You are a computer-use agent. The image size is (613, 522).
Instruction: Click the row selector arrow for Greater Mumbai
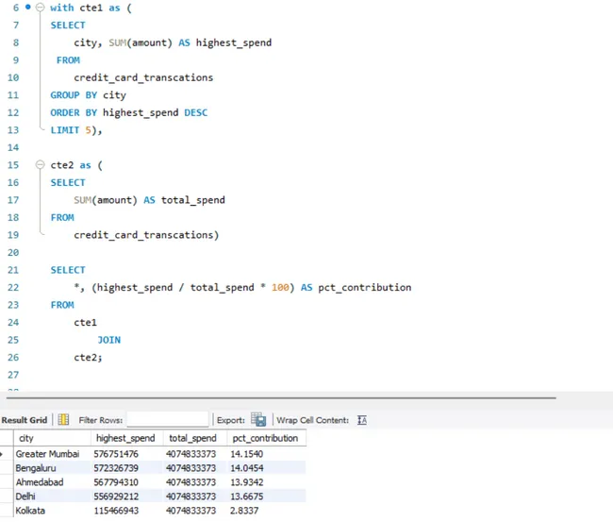pyautogui.click(x=2, y=454)
